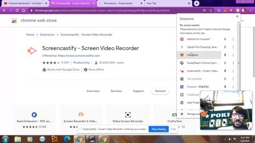Click Stop sharing button
This screenshot has width=255, height=143.
click(x=159, y=129)
